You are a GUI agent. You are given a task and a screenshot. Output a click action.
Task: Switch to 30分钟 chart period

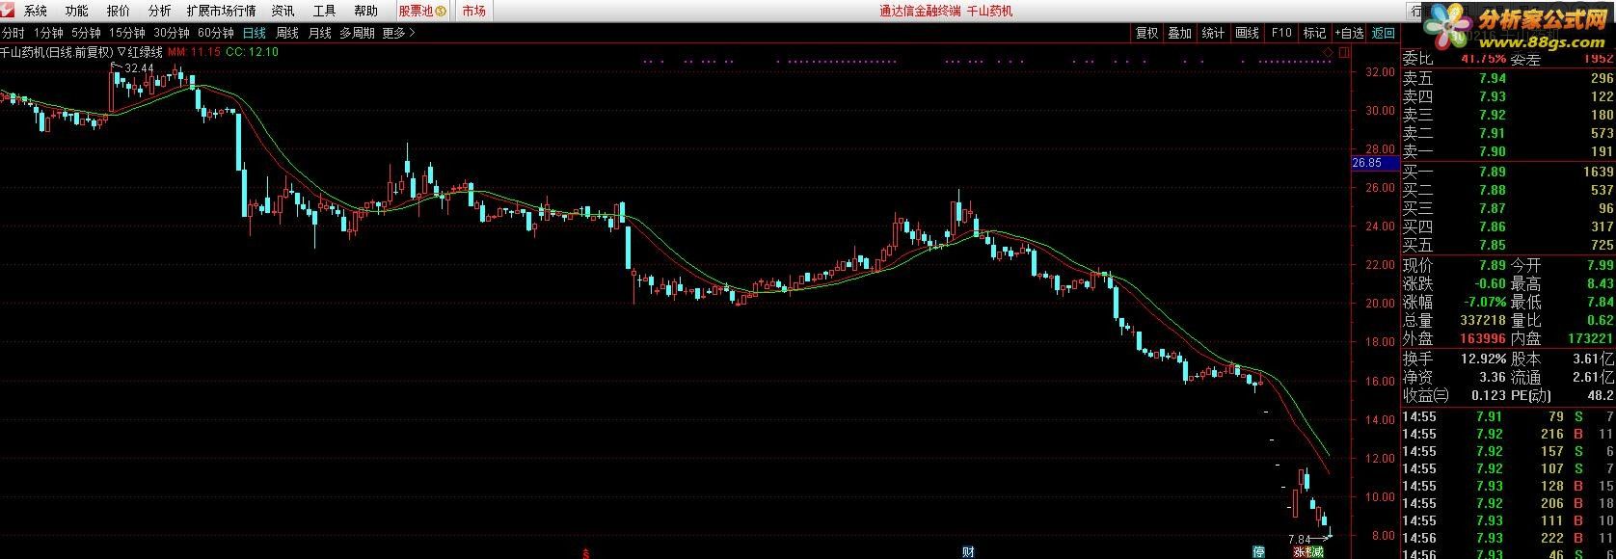[x=172, y=33]
